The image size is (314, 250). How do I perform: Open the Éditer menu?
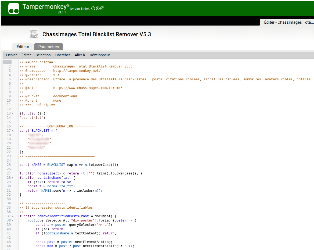[26, 55]
